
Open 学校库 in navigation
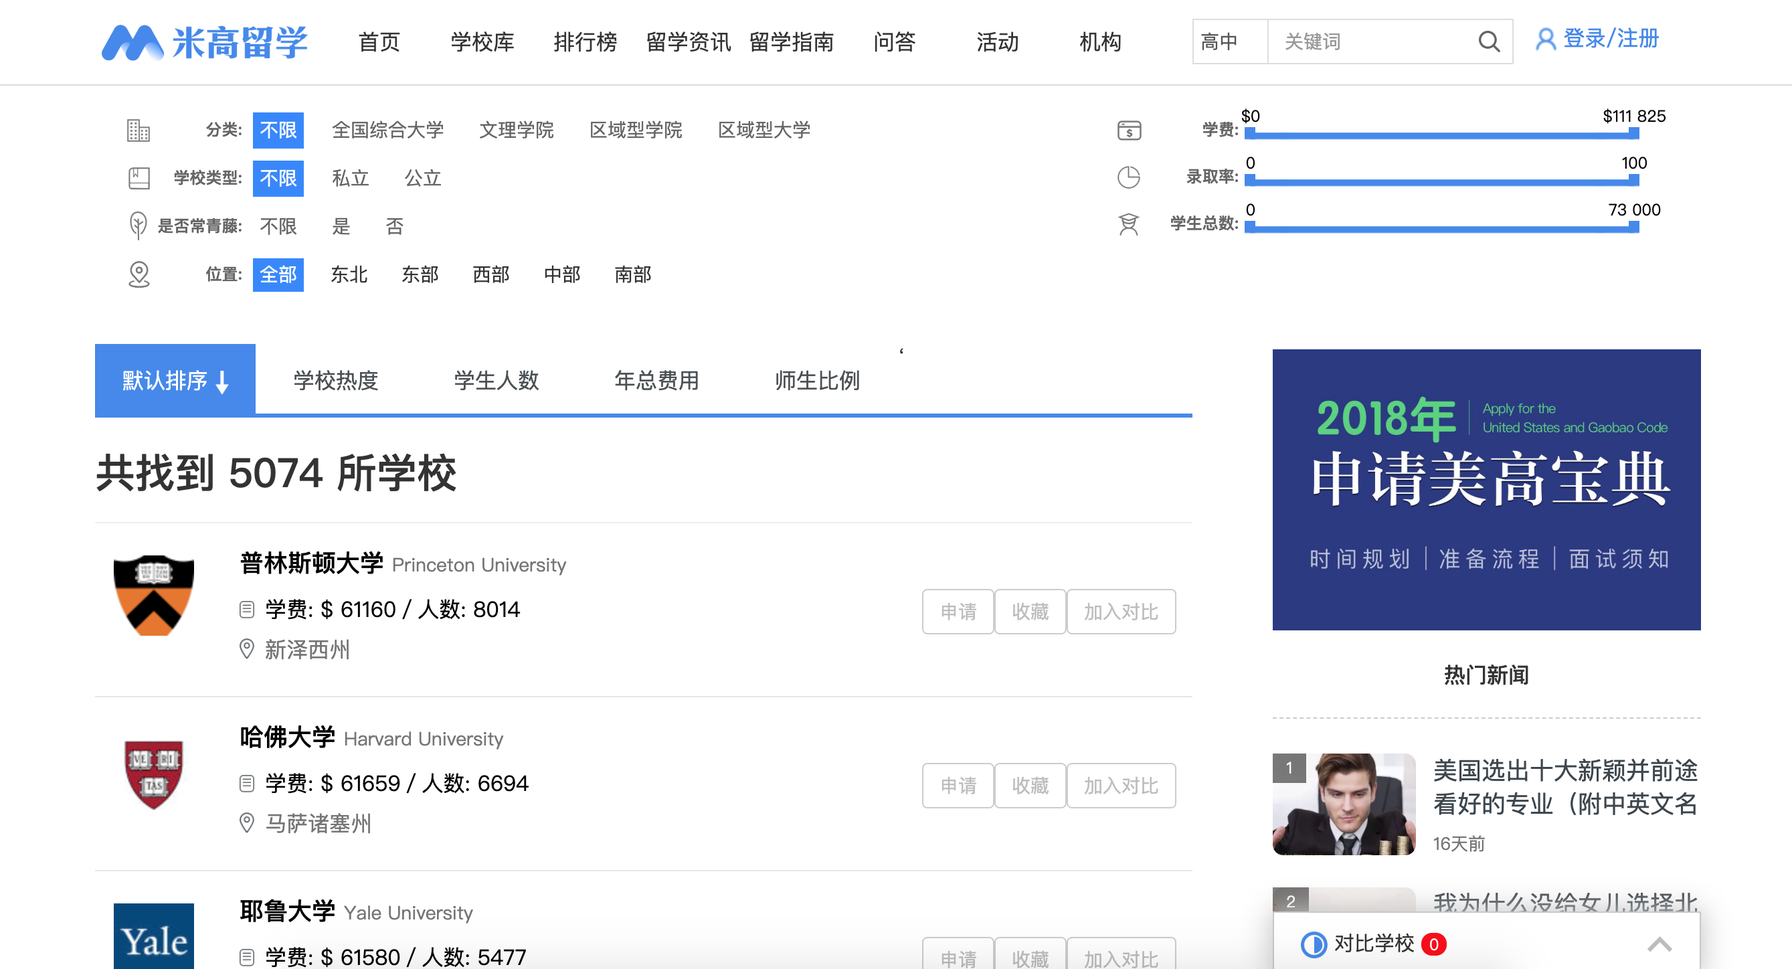(x=482, y=41)
